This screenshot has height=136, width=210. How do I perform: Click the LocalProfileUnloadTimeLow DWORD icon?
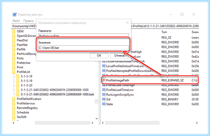click(x=104, y=66)
